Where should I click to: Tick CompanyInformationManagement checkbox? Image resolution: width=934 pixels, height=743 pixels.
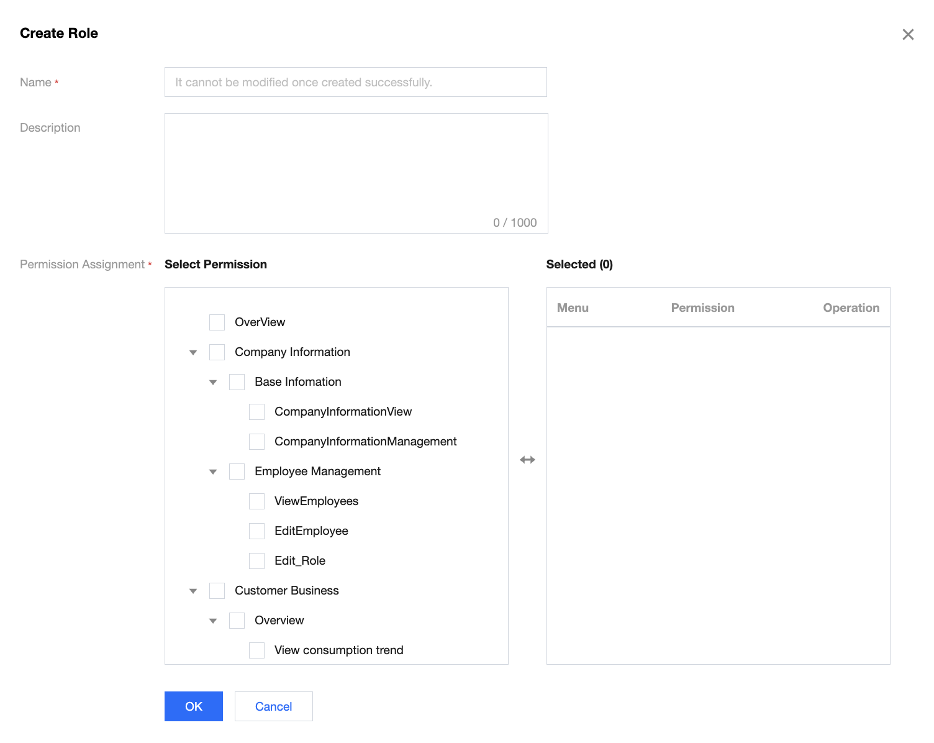[x=256, y=442]
